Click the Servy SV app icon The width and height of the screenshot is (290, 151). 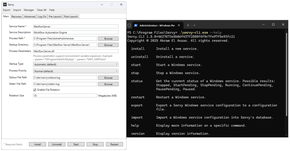pyautogui.click(x=5, y=5)
